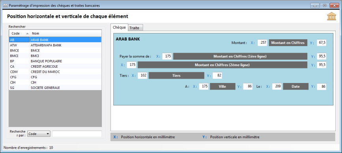Image resolution: width=342 pixels, height=153 pixels.
Task: Click the AB code cell
Action: tap(19, 40)
